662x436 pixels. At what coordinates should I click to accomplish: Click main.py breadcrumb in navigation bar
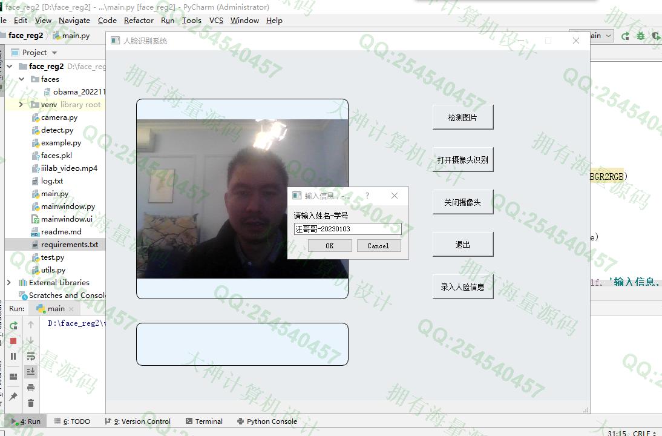[71, 36]
